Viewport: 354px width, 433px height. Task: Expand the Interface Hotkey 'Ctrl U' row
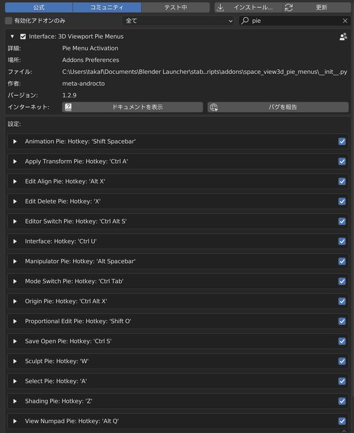pos(15,241)
